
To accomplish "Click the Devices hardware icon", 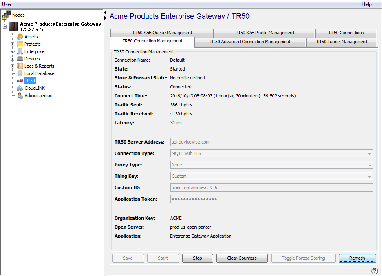I will pos(20,59).
